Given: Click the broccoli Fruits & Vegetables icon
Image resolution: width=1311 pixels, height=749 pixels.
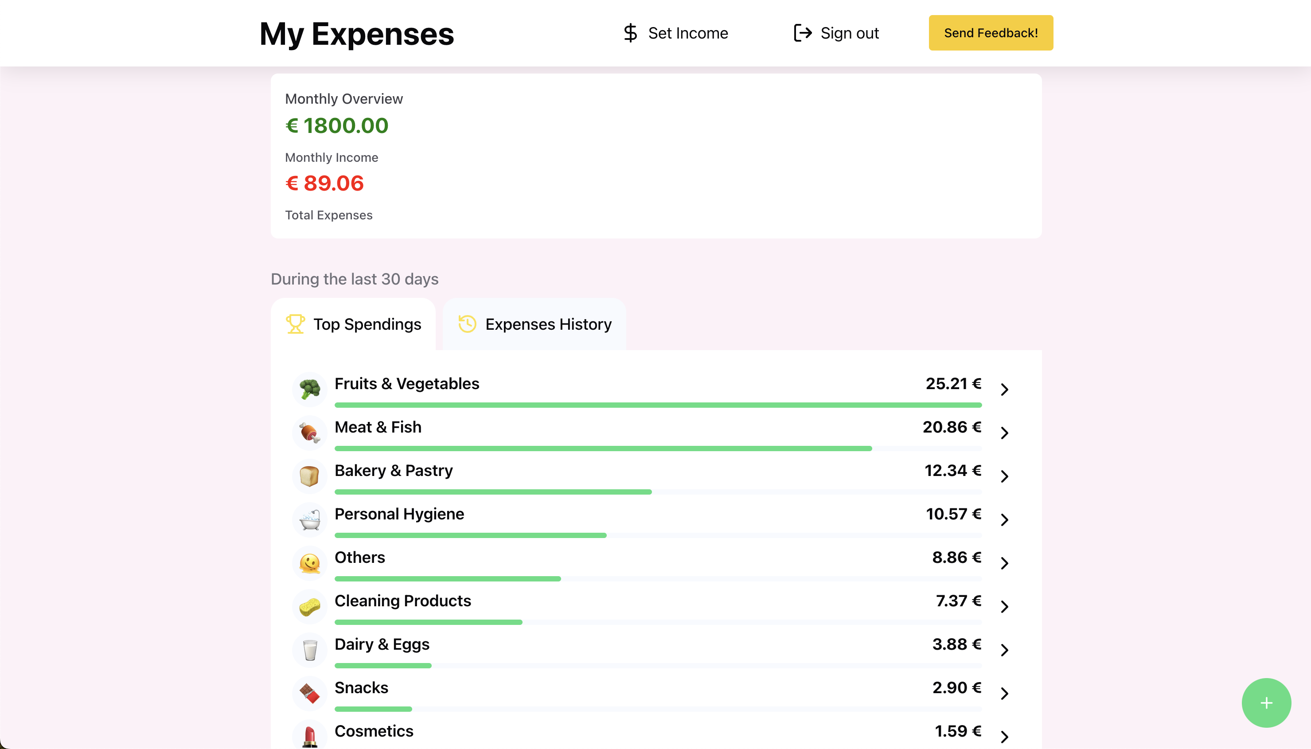Looking at the screenshot, I should coord(310,390).
